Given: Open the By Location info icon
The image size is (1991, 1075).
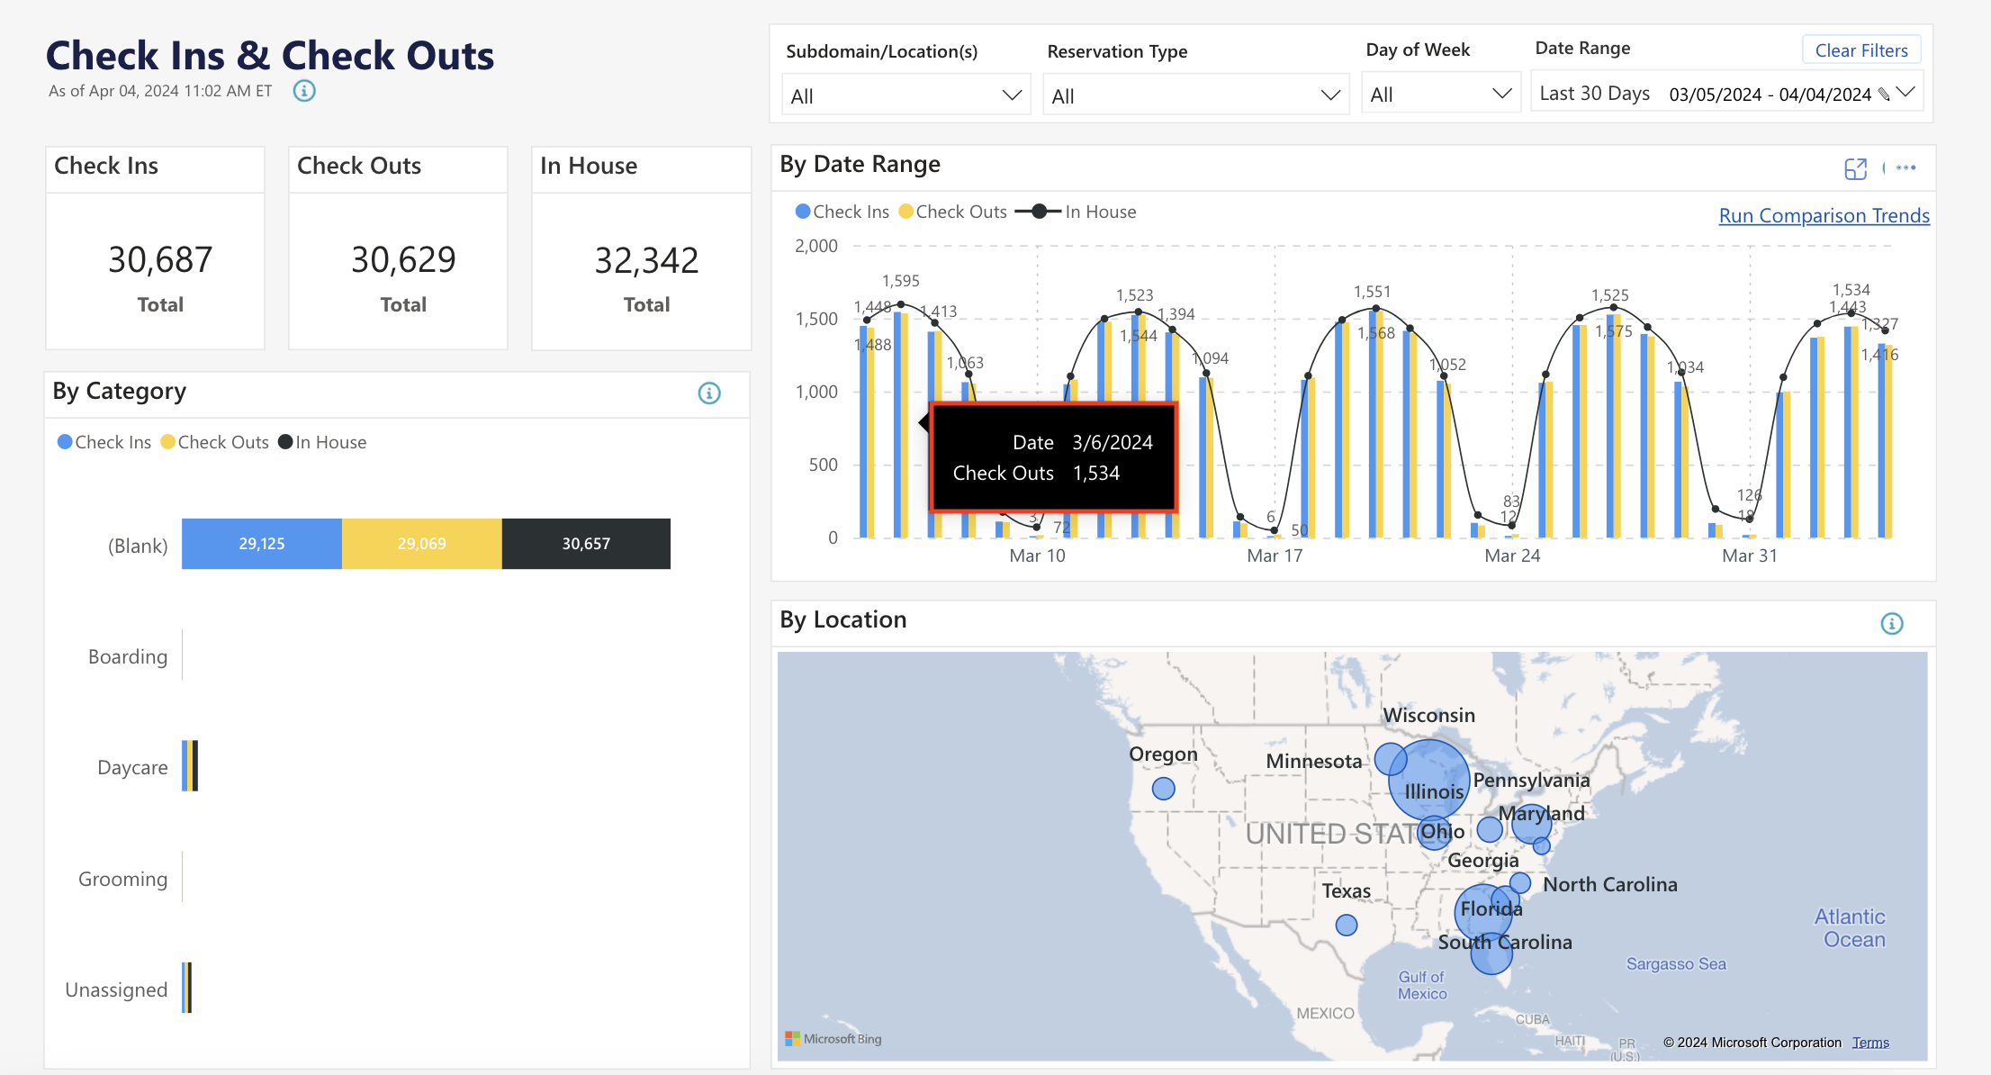Looking at the screenshot, I should tap(1892, 624).
